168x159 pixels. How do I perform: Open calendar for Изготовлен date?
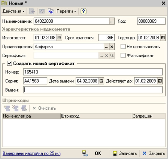click(59, 38)
